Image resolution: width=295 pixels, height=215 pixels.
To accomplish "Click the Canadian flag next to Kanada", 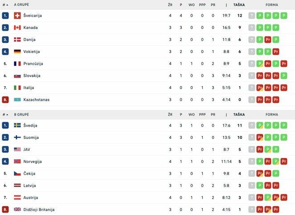I will [x=17, y=28].
